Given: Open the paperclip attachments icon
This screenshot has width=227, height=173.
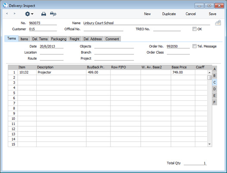Looking at the screenshot, I should [x=218, y=23].
